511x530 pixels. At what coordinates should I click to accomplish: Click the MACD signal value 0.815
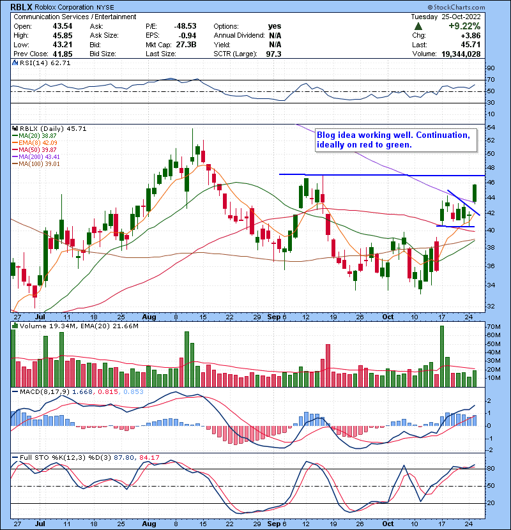(x=108, y=392)
